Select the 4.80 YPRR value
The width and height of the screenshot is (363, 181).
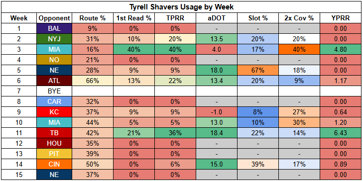coord(341,49)
